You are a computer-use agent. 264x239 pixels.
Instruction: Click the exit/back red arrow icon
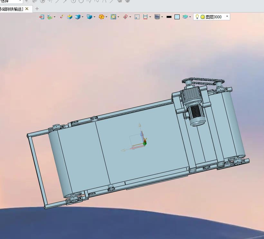point(42,17)
